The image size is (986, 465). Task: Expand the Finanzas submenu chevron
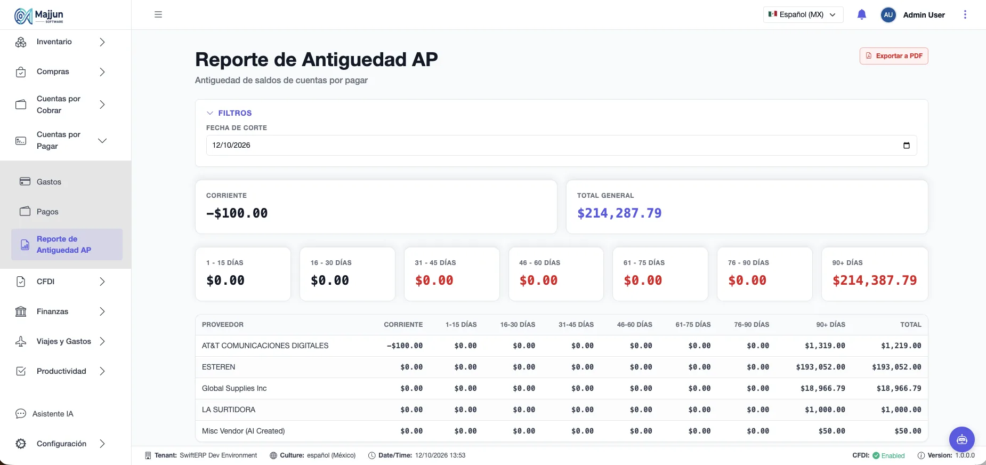[x=102, y=311]
